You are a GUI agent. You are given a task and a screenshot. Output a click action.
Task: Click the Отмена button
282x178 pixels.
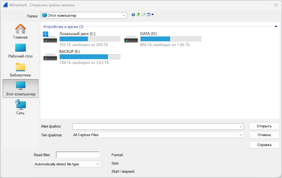(264, 135)
